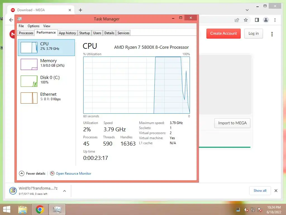Open the File menu in Task Manager
The height and width of the screenshot is (215, 286).
[21, 26]
